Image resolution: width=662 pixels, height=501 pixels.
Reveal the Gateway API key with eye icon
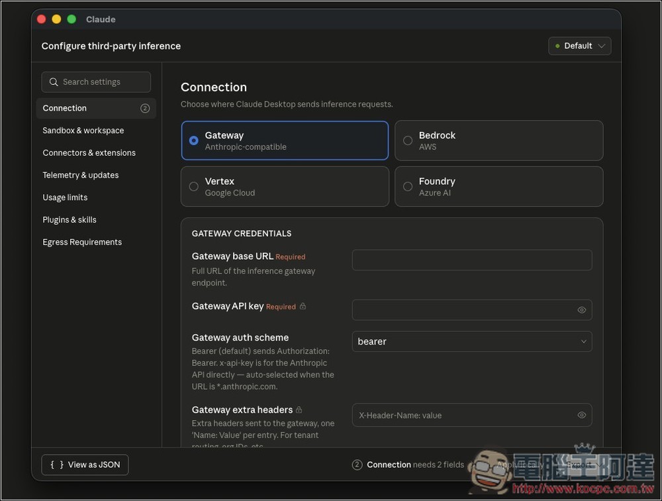coord(581,310)
